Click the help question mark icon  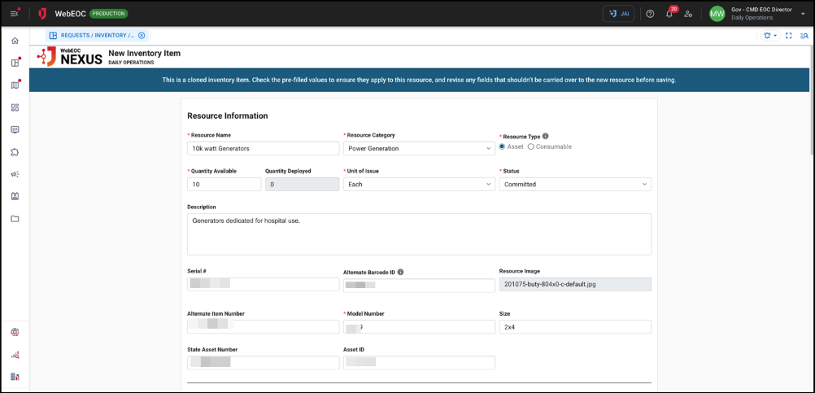point(650,14)
